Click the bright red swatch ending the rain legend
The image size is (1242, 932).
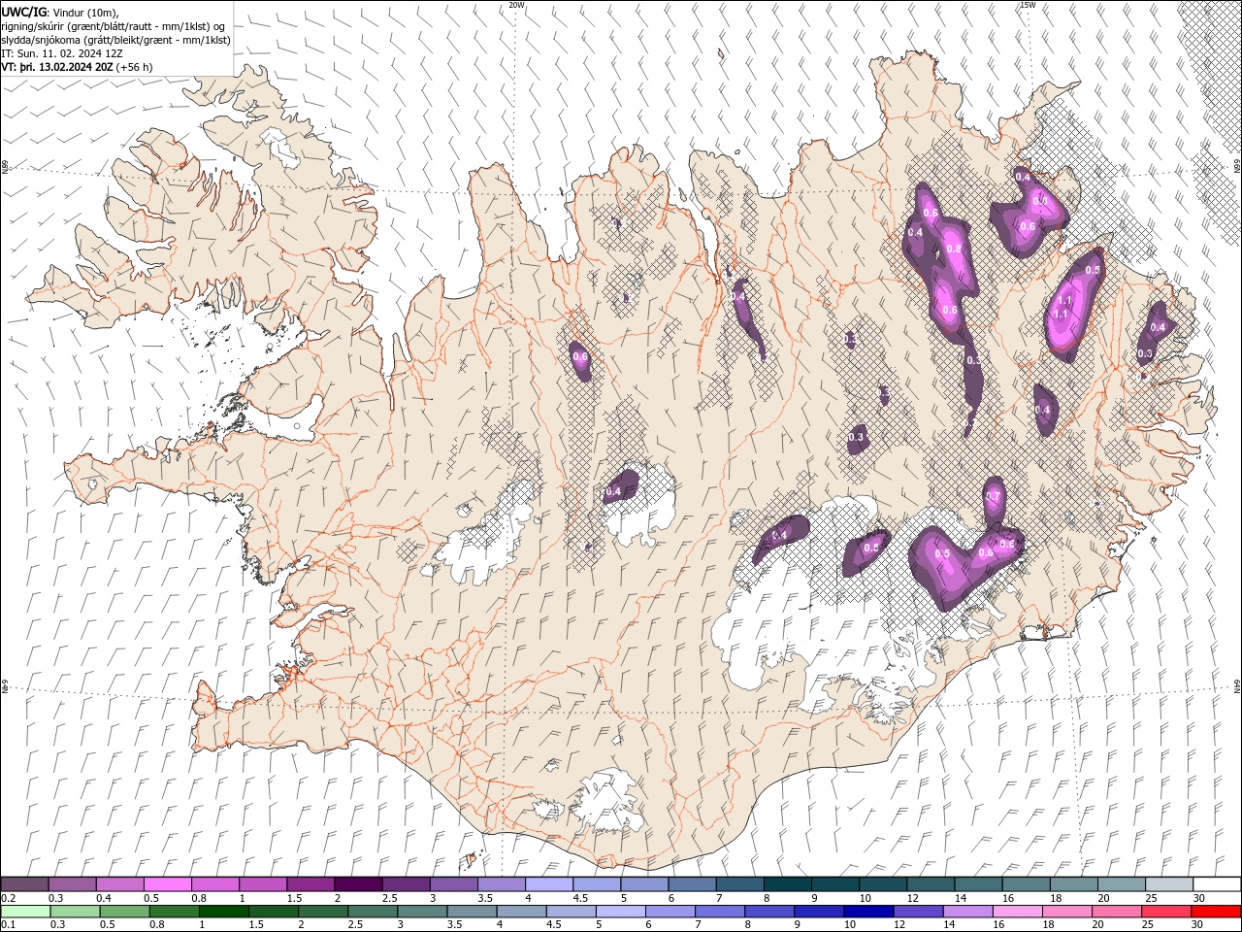coord(1216,912)
